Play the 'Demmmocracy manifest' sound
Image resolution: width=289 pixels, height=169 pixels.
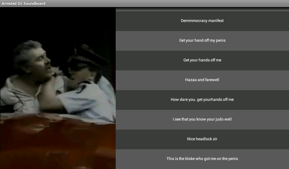click(x=202, y=21)
